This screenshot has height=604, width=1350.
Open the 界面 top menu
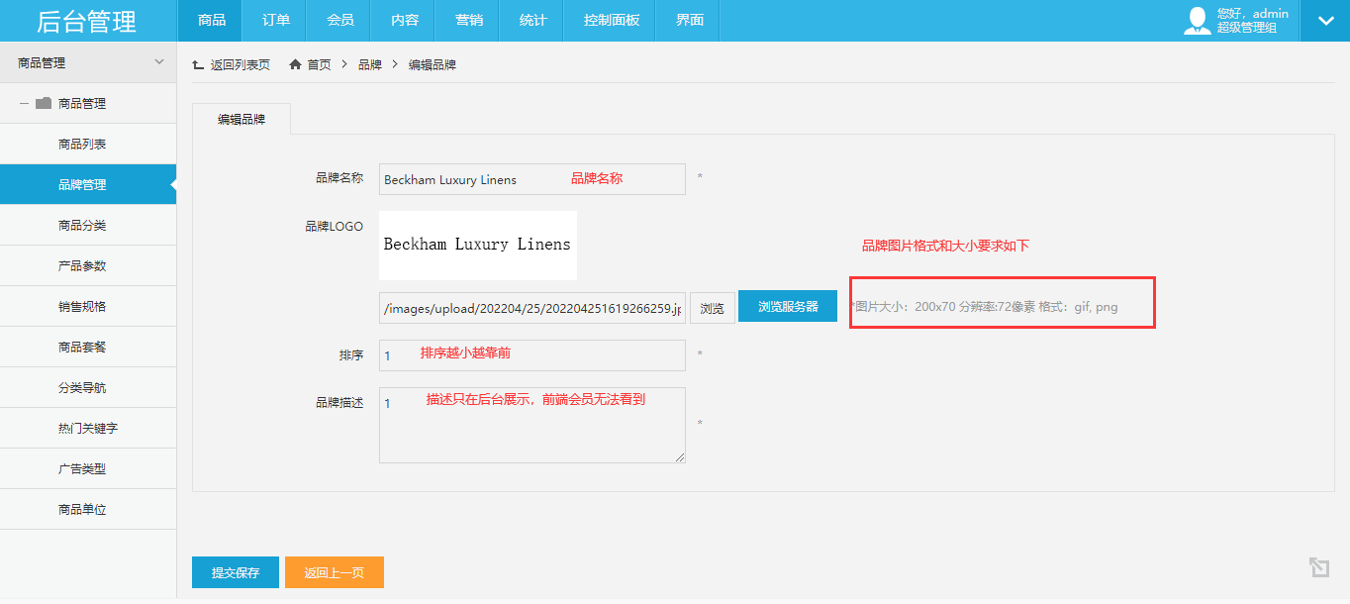tap(689, 21)
